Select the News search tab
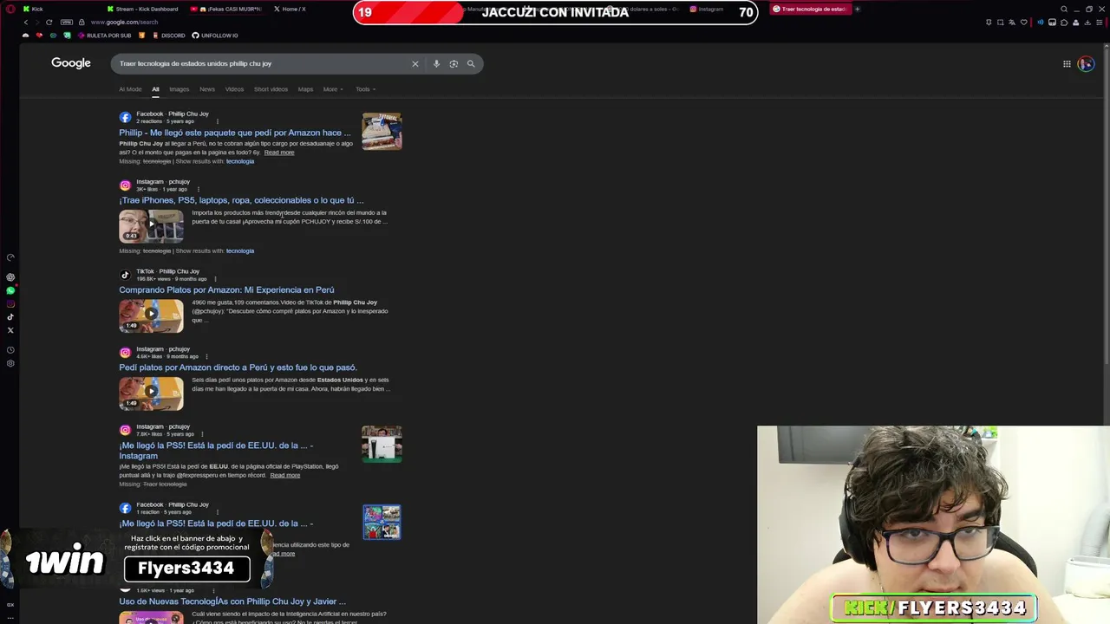 (x=207, y=89)
